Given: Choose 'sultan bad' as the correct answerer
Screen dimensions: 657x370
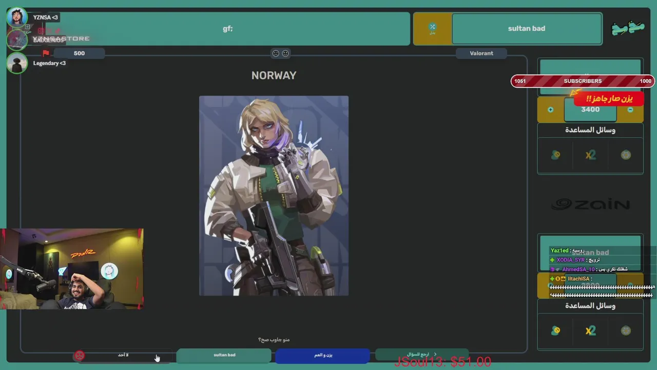Looking at the screenshot, I should tap(224, 355).
